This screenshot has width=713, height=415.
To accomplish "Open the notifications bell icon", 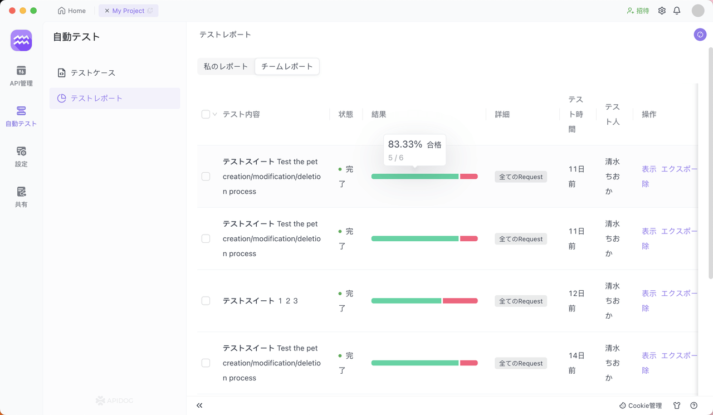I will (677, 11).
